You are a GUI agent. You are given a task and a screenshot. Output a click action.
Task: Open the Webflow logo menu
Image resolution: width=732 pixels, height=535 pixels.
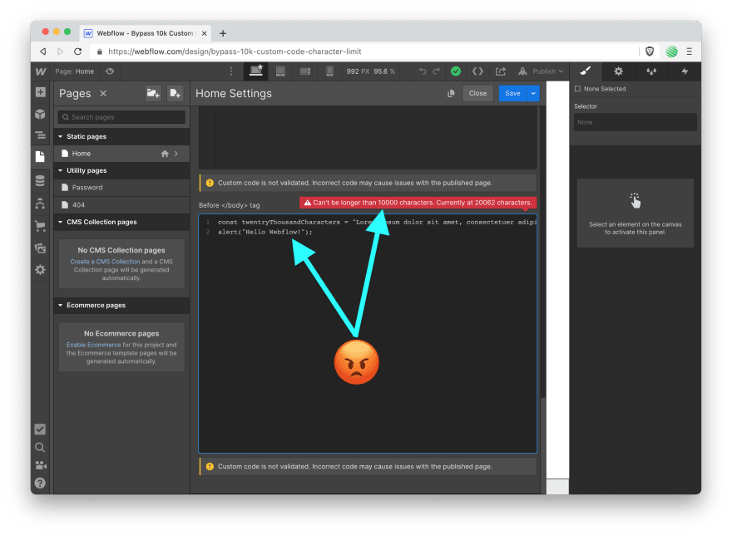(x=41, y=71)
